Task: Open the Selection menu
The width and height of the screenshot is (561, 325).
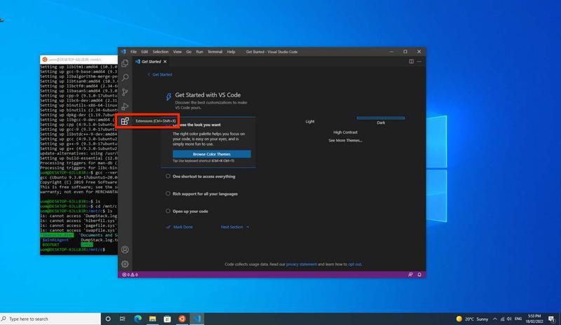Action: click(161, 52)
